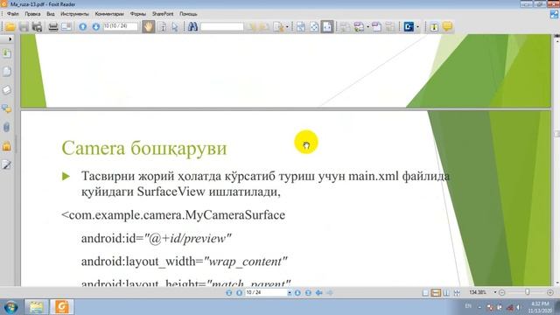560x315 pixels.
Task: Open the Формы menu
Action: [138, 14]
